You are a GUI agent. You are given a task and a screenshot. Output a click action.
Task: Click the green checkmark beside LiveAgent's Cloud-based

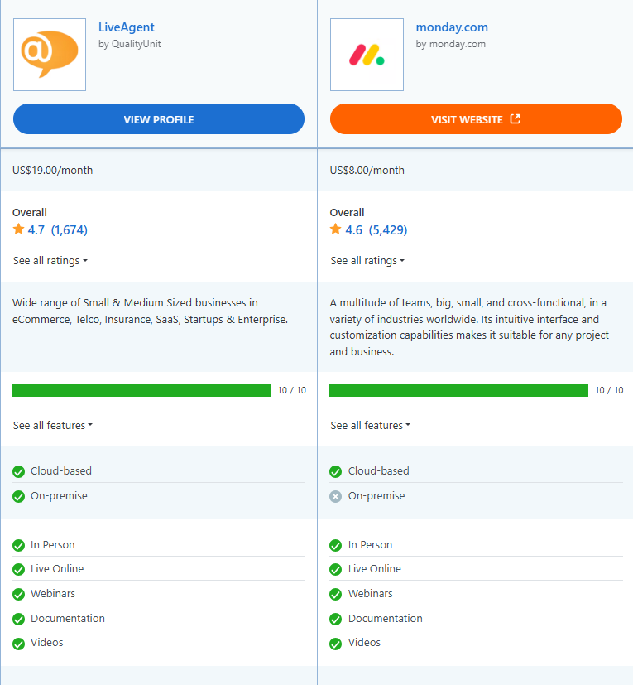point(17,470)
